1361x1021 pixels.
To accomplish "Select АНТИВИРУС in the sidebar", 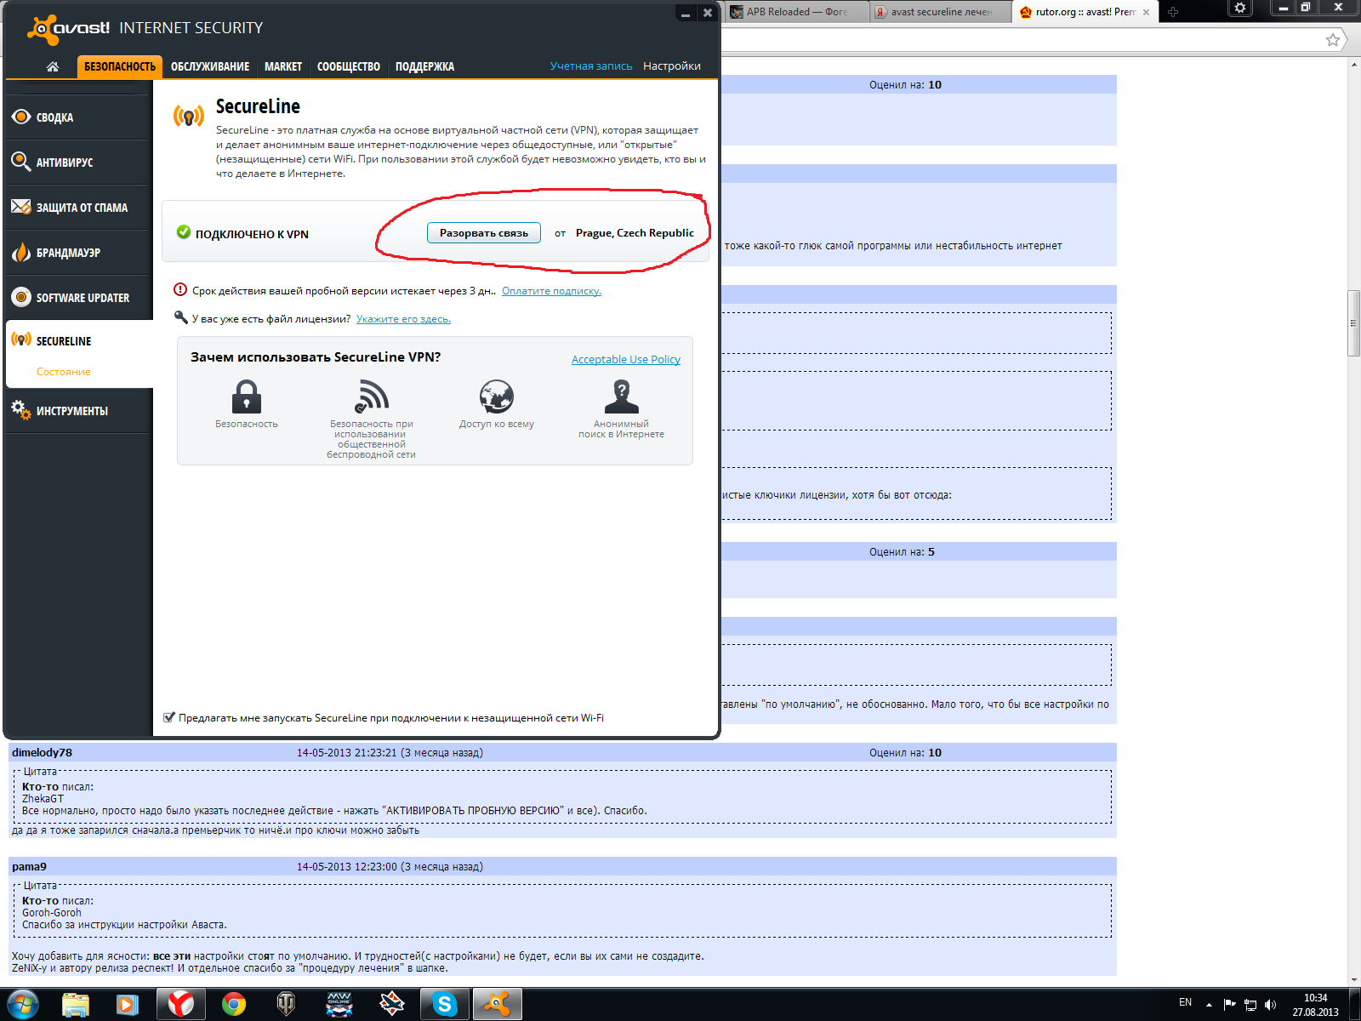I will [x=78, y=162].
